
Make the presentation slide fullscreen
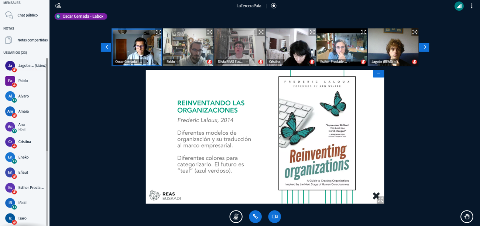click(380, 200)
